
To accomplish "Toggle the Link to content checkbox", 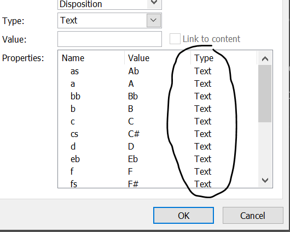I will point(175,39).
